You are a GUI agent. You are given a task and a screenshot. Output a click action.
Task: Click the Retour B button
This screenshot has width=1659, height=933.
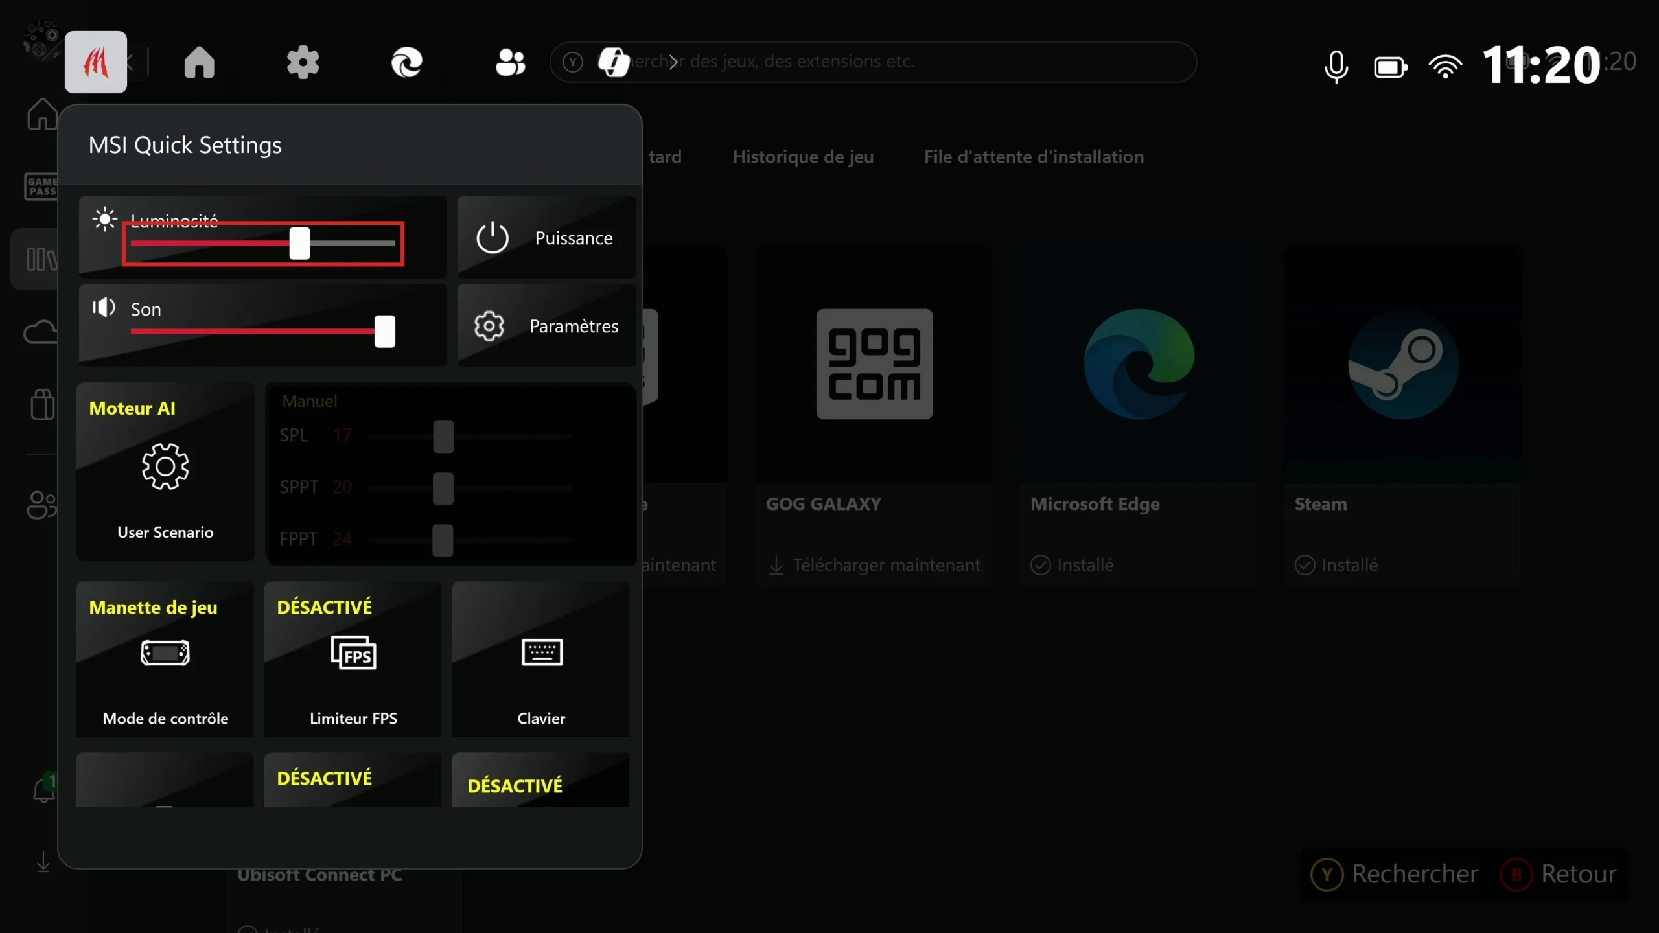pos(1559,874)
